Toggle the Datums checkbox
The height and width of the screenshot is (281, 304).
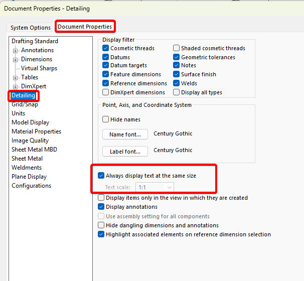click(105, 57)
